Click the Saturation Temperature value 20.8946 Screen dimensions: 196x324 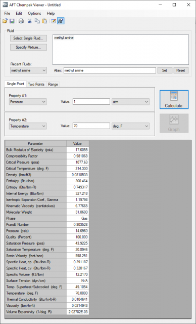77,250
